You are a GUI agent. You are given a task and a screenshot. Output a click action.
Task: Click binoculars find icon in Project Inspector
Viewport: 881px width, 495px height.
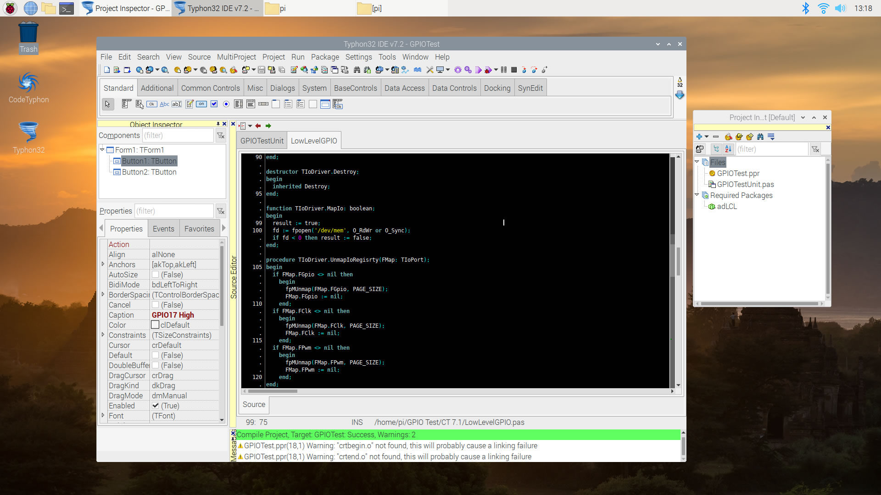760,137
